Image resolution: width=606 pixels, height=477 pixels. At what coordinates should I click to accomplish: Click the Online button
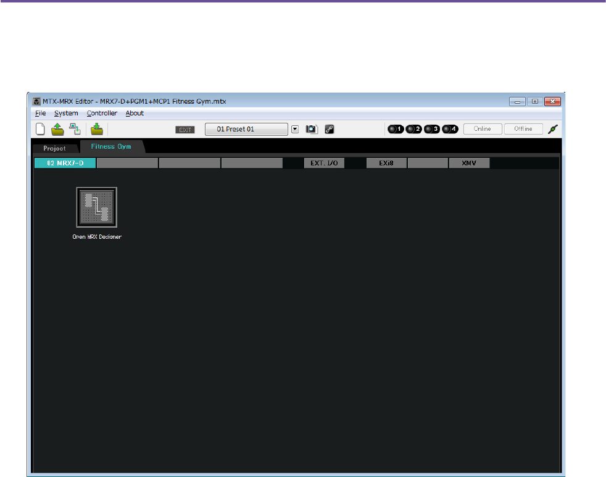coord(483,129)
